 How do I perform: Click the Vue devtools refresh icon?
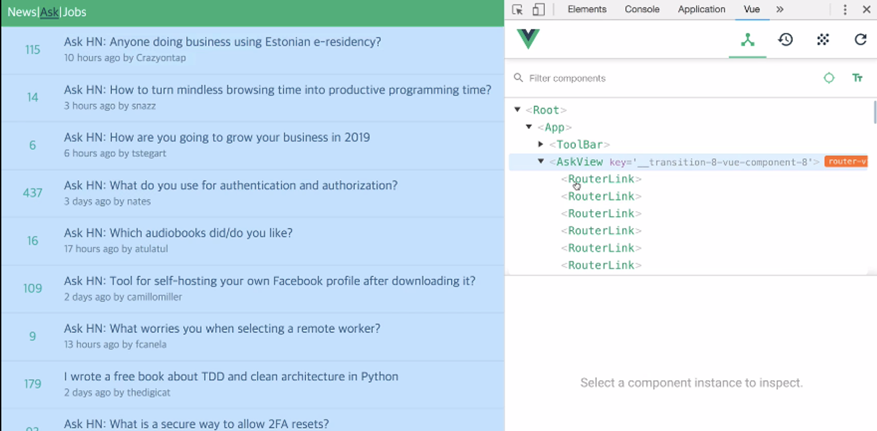tap(861, 40)
